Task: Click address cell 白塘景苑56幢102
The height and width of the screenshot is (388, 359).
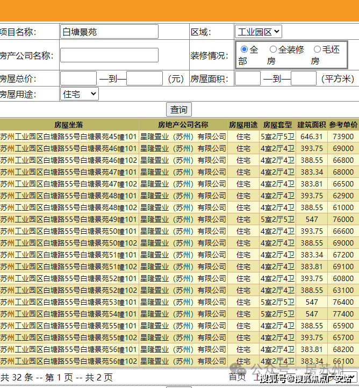Action: tap(69, 361)
